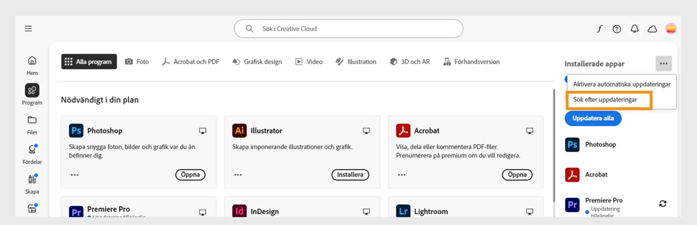697x225 pixels.
Task: Click the cloud sync status icon
Action: (652, 29)
